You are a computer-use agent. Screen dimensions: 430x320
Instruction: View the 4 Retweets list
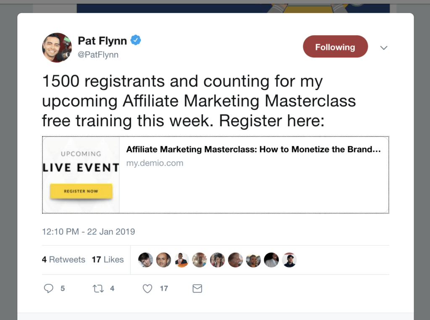63,260
